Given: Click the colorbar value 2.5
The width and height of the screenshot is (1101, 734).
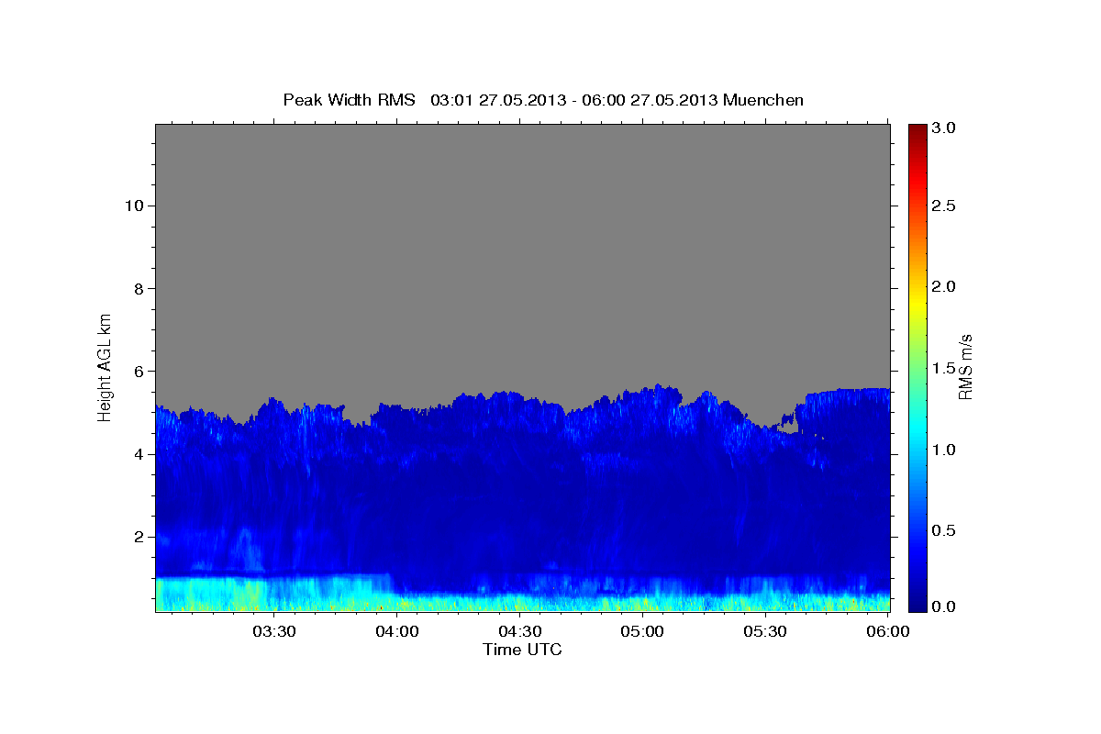Looking at the screenshot, I should pos(946,206).
